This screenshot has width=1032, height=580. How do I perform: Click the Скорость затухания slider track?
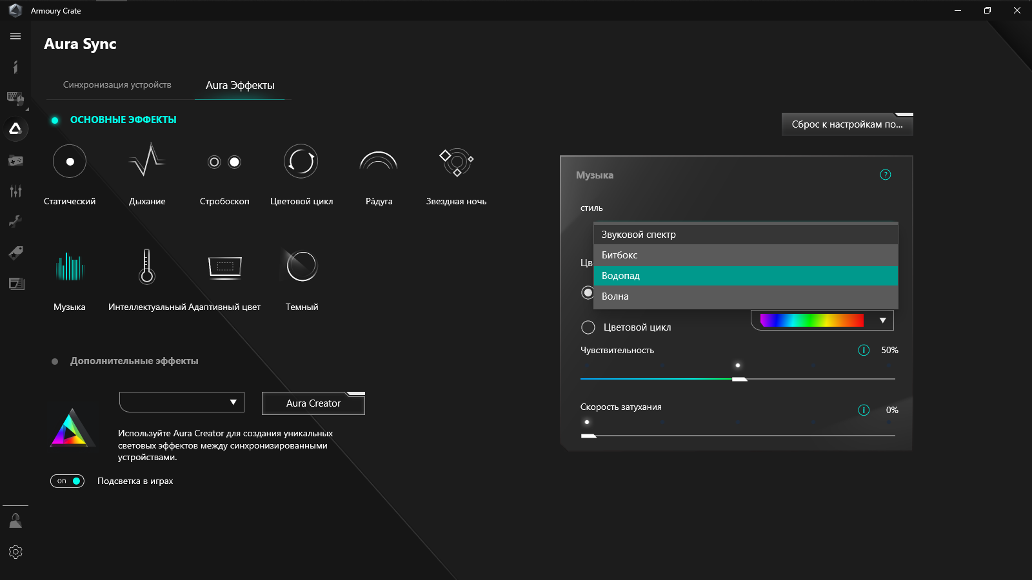pos(738,436)
